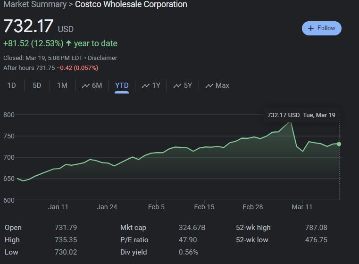Click the -0.42 (0.057%) after-hours change

[78, 68]
